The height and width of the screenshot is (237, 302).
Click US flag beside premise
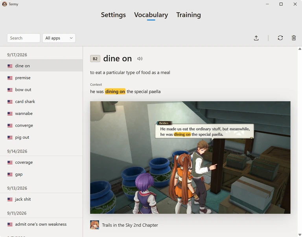pyautogui.click(x=10, y=78)
